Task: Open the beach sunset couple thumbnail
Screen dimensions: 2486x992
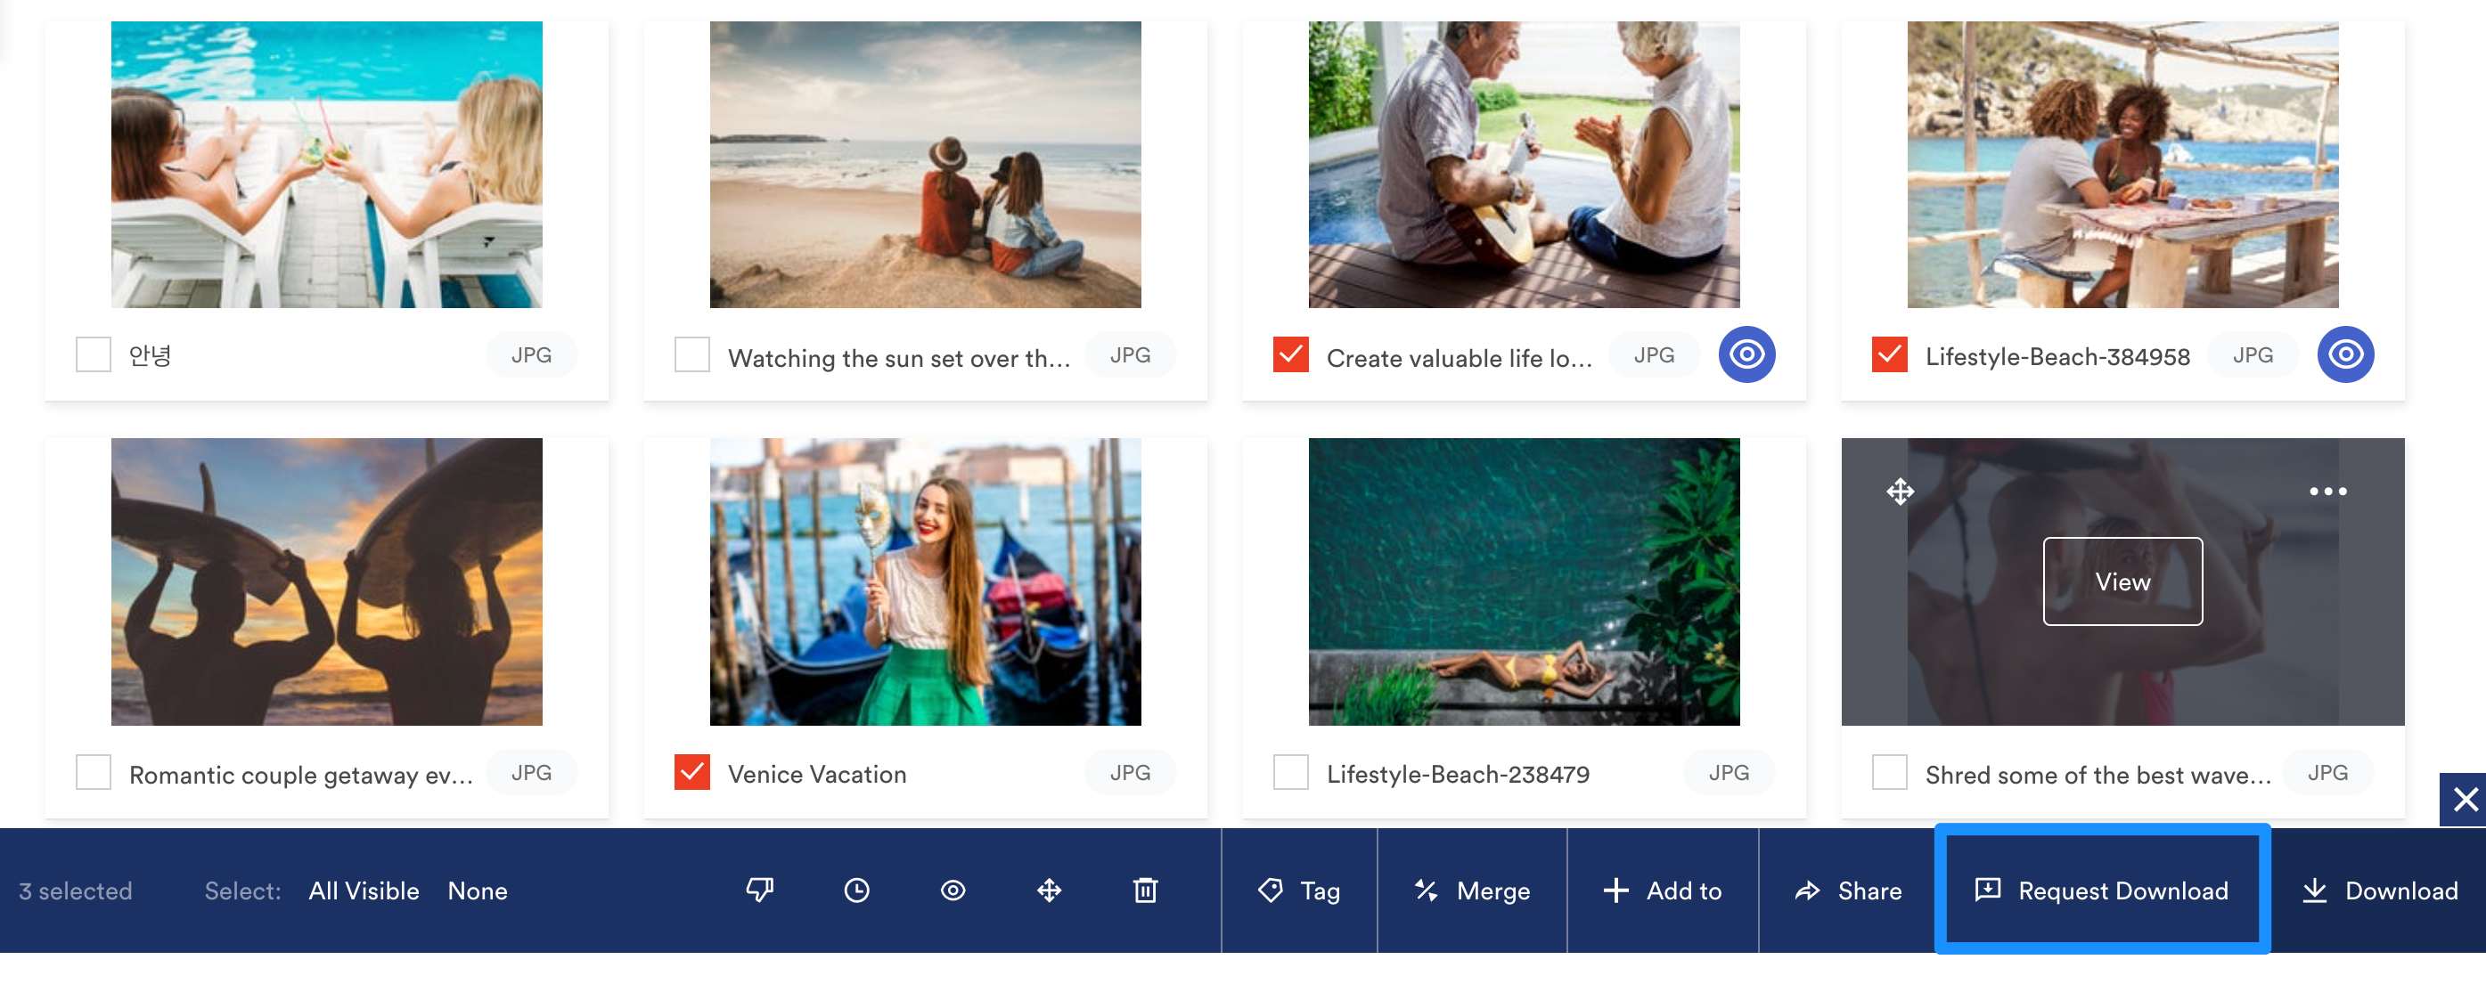Action: pos(926,165)
